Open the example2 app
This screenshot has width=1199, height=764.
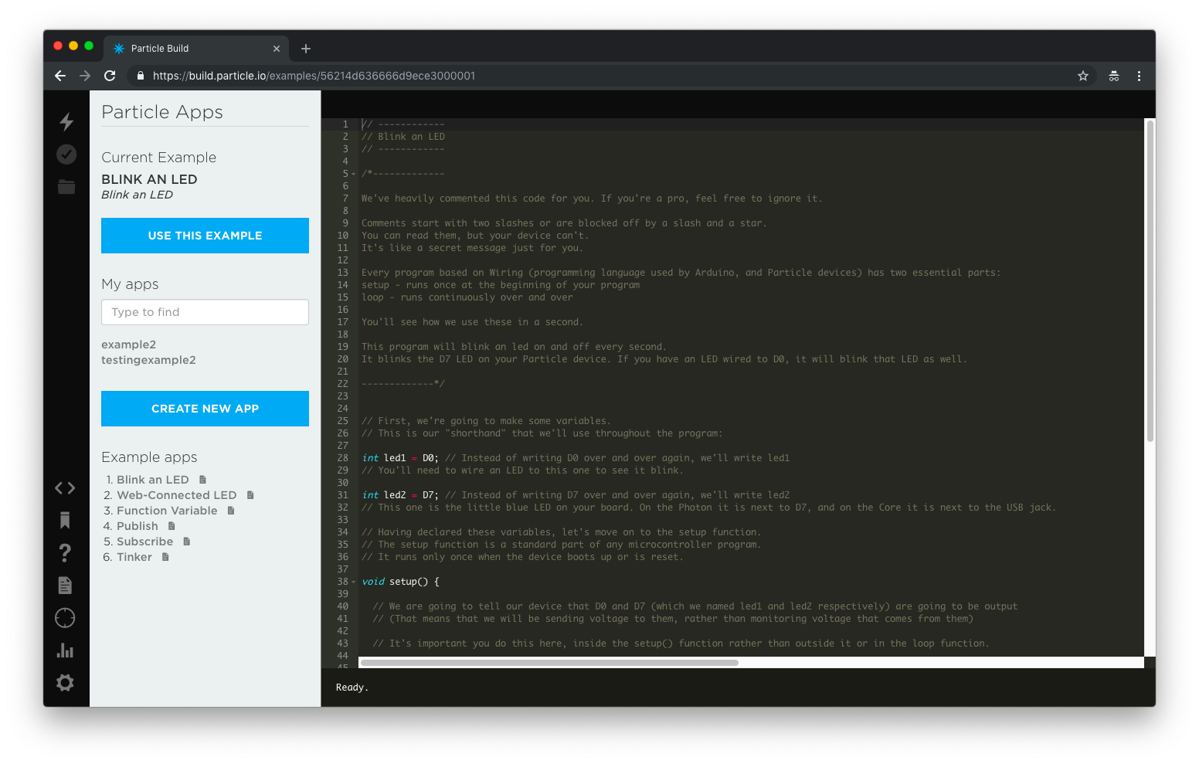[129, 345]
